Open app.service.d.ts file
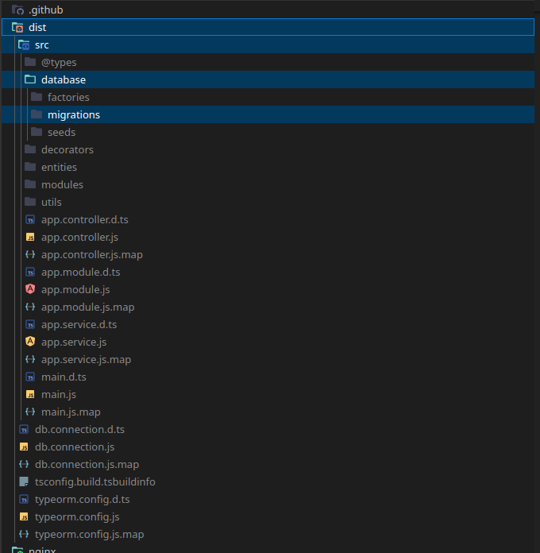Screen dimensions: 540x553 [268, 324]
